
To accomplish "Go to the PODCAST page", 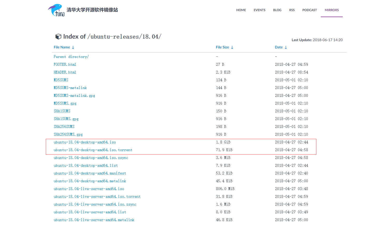I will coord(310,10).
